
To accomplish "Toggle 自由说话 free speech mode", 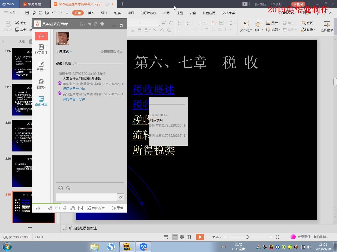I will (96, 208).
